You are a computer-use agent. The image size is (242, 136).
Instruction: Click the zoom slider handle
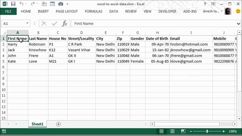click(x=207, y=131)
